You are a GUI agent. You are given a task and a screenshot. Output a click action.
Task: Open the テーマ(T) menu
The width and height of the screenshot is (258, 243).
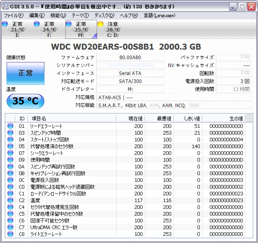pos(80,15)
